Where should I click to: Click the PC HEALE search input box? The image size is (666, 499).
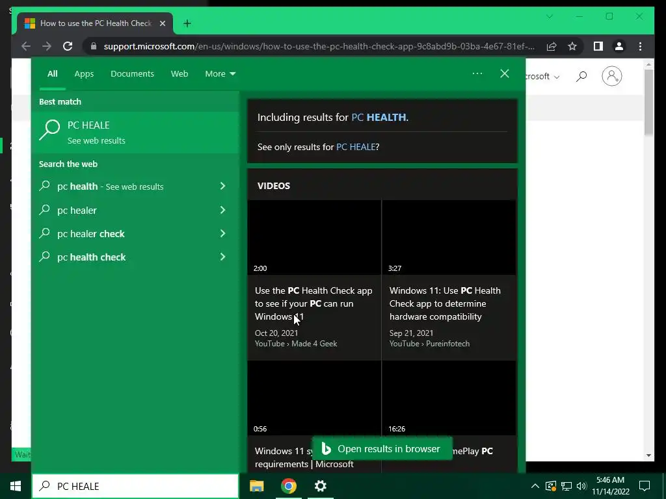(x=135, y=486)
